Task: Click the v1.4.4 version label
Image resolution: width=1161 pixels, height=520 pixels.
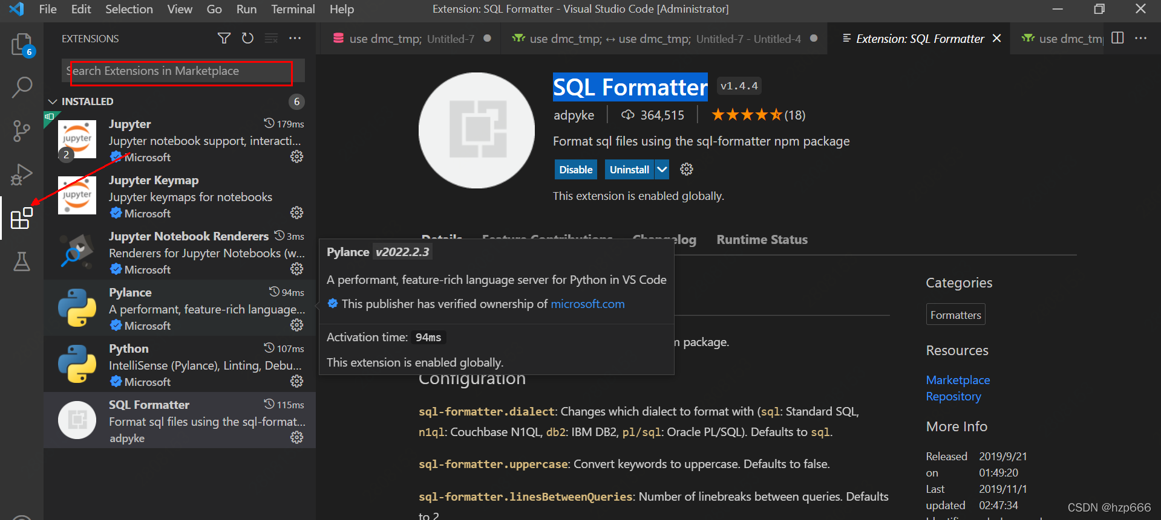Action: tap(739, 86)
